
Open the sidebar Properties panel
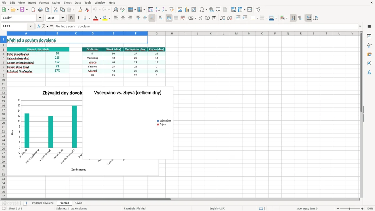click(369, 36)
